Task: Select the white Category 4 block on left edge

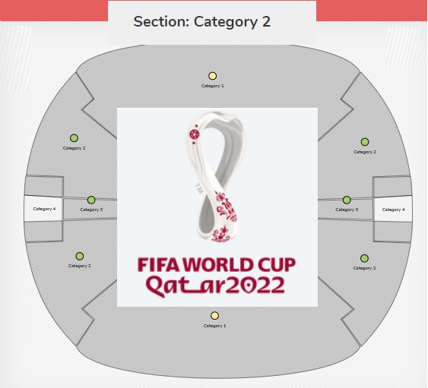Action: [x=43, y=209]
